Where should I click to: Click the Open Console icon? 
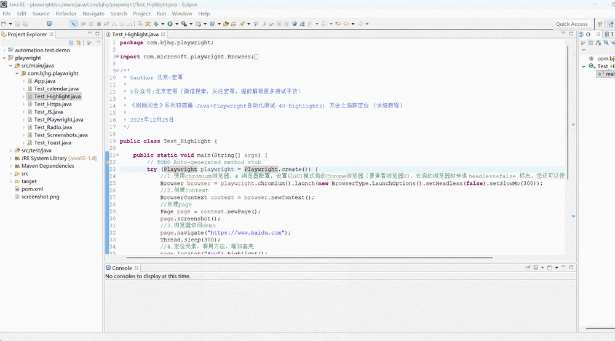click(x=549, y=267)
